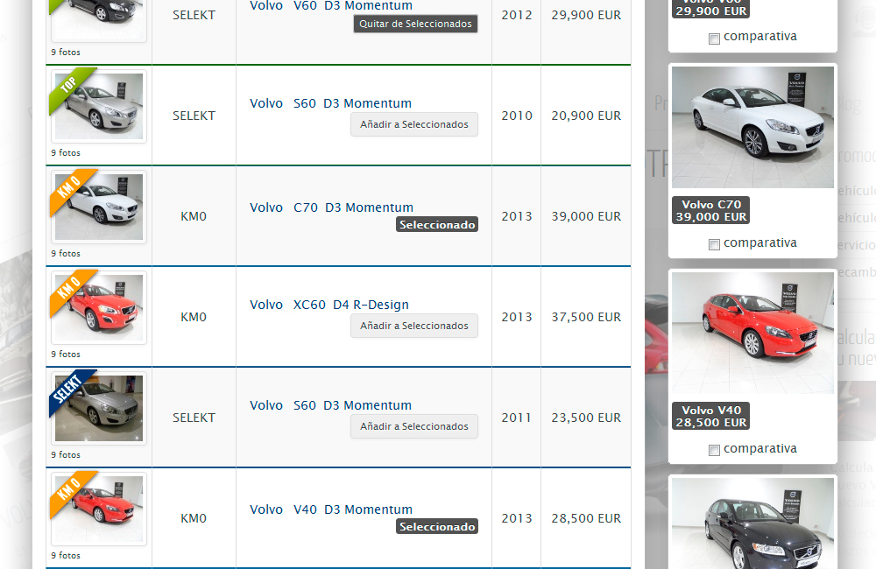Click the 29,900 EUR label at the sidebar top
876x569 pixels.
tap(710, 9)
